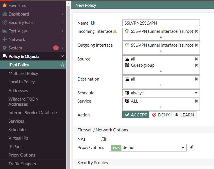Click the Name info icon
The image size is (214, 169).
coord(93,23)
